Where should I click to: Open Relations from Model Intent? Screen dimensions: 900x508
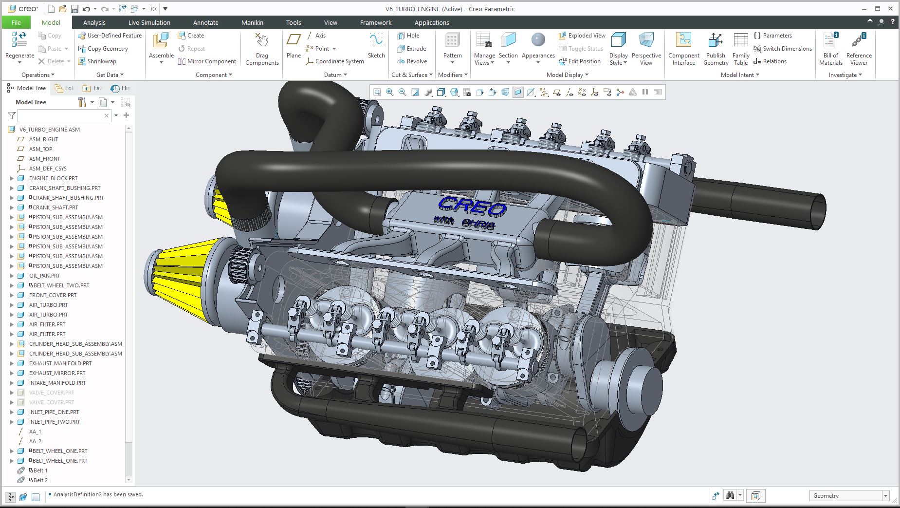pos(770,61)
